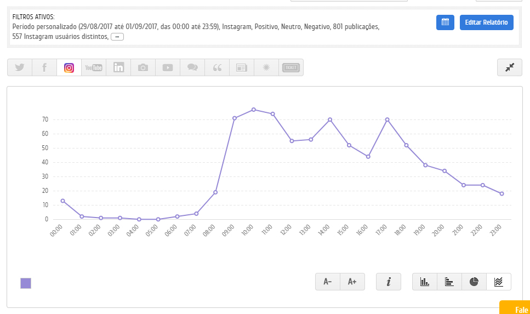Open the speech bubbles comments source
The width and height of the screenshot is (530, 314).
(x=192, y=67)
